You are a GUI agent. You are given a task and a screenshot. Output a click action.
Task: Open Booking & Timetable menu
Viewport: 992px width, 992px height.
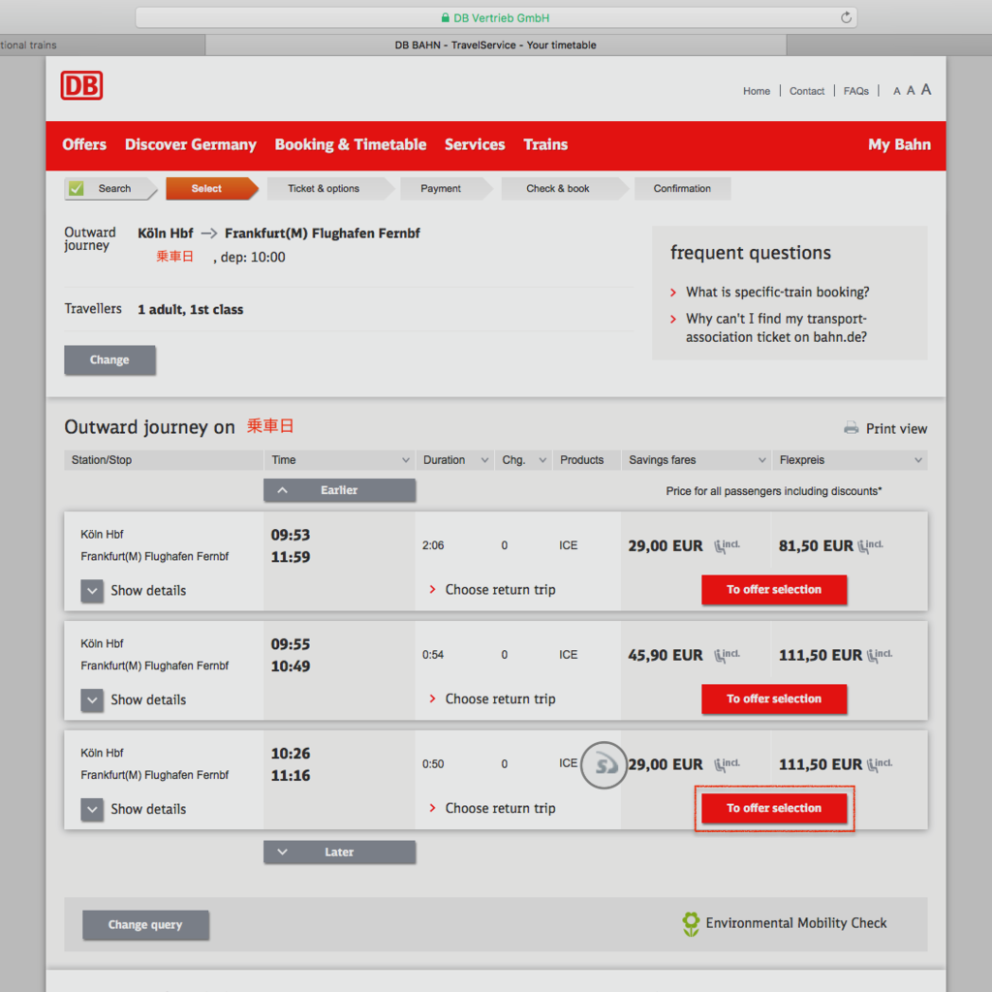click(351, 145)
